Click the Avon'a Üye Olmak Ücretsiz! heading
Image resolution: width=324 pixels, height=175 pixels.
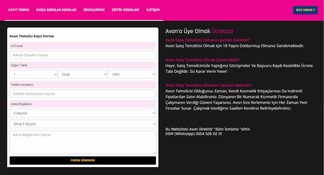[x=199, y=31]
